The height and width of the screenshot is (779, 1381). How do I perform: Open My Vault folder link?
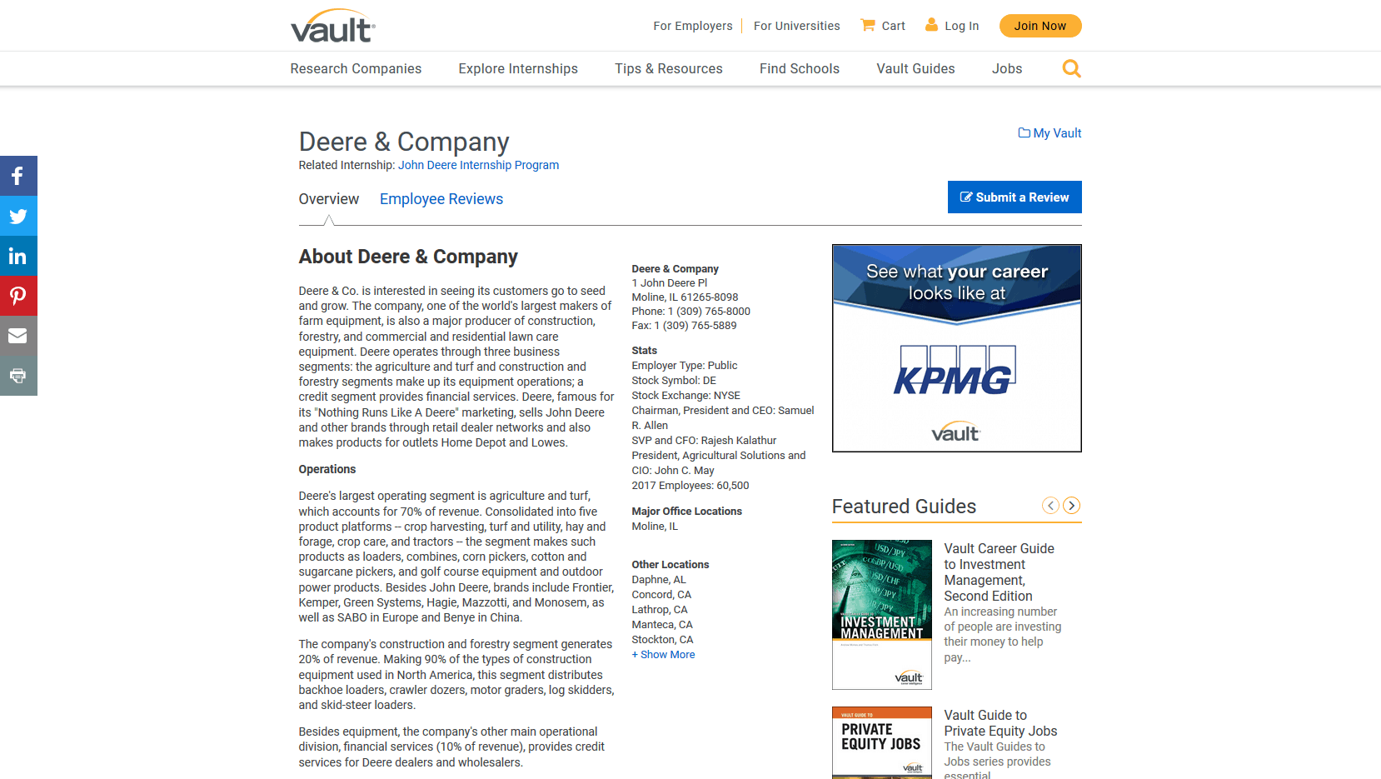(x=1049, y=133)
